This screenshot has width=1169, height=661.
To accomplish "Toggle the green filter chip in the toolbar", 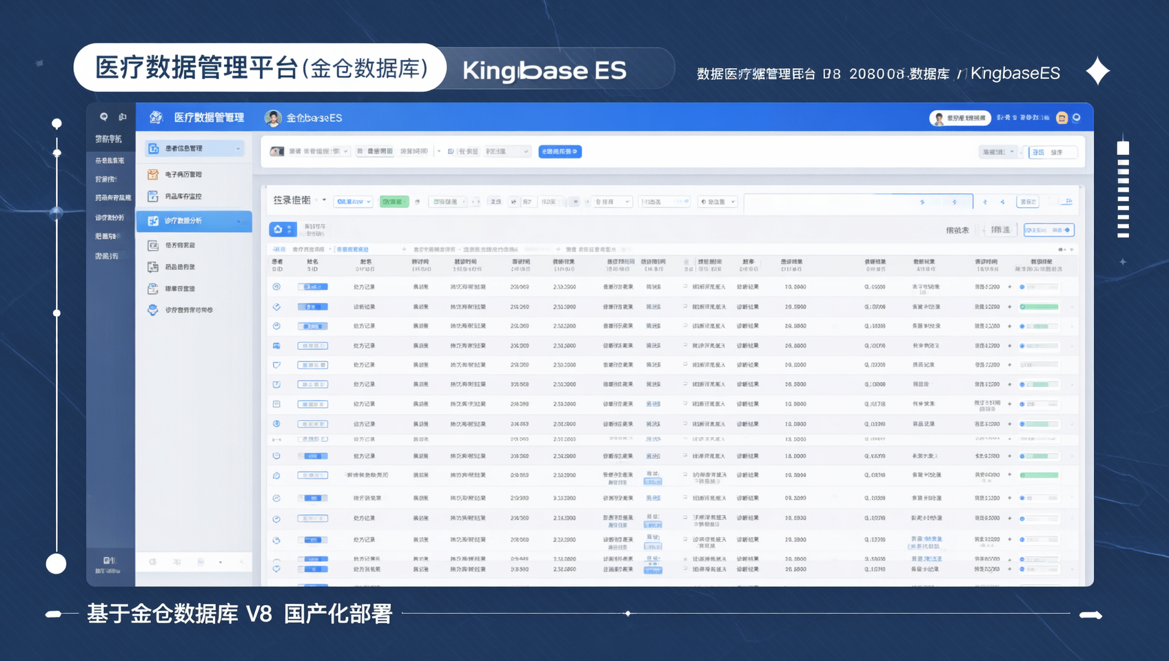I will pos(394,201).
